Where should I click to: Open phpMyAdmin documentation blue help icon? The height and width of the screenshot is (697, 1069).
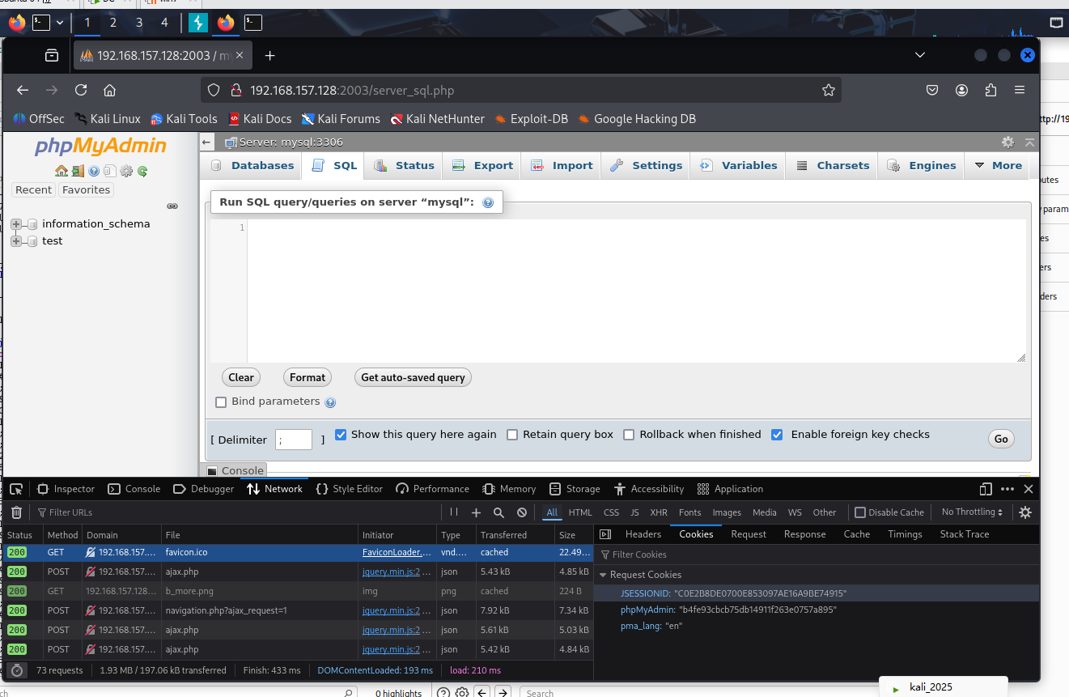pyautogui.click(x=94, y=171)
